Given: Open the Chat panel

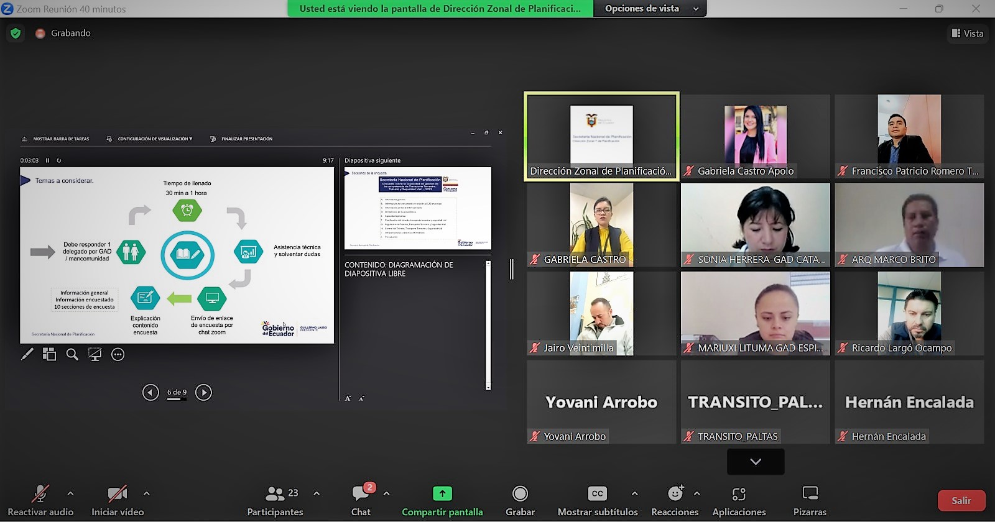Looking at the screenshot, I should 361,501.
